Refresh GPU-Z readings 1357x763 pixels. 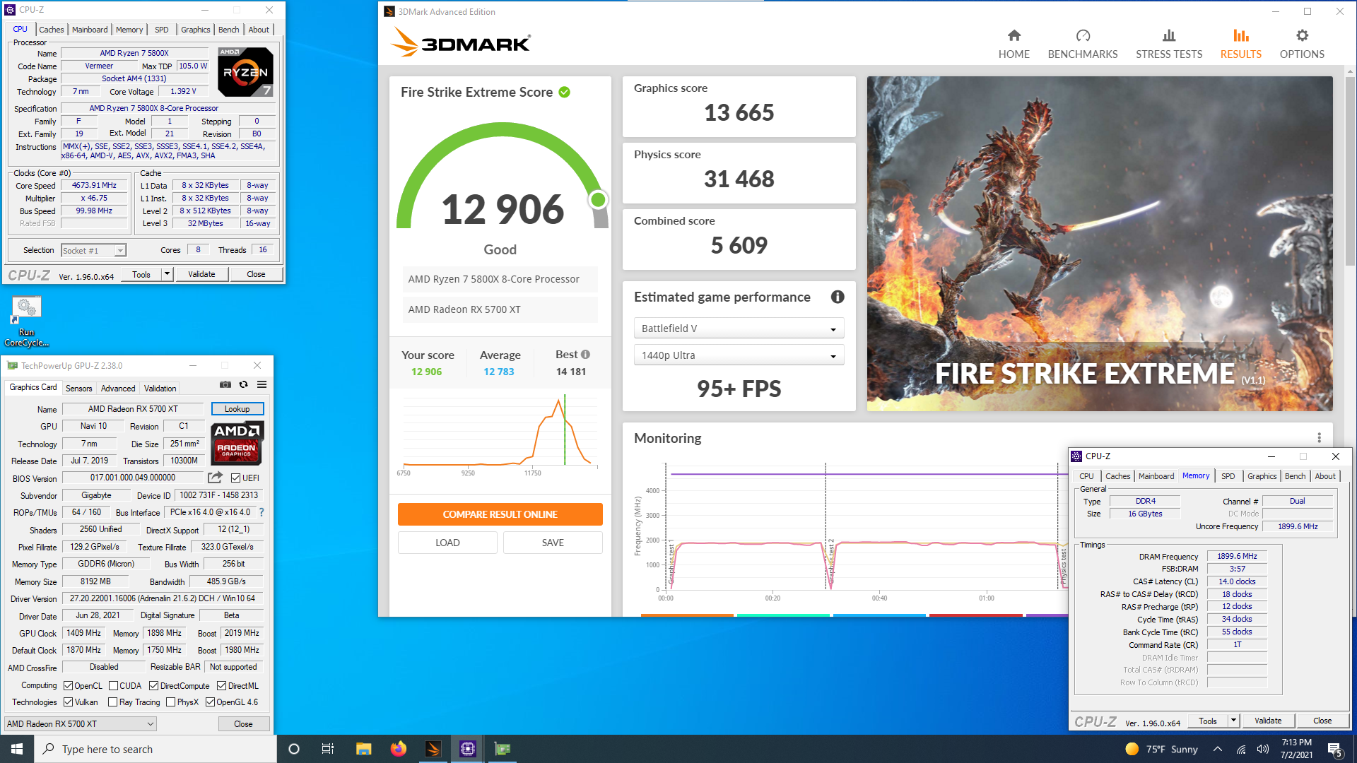click(x=244, y=384)
